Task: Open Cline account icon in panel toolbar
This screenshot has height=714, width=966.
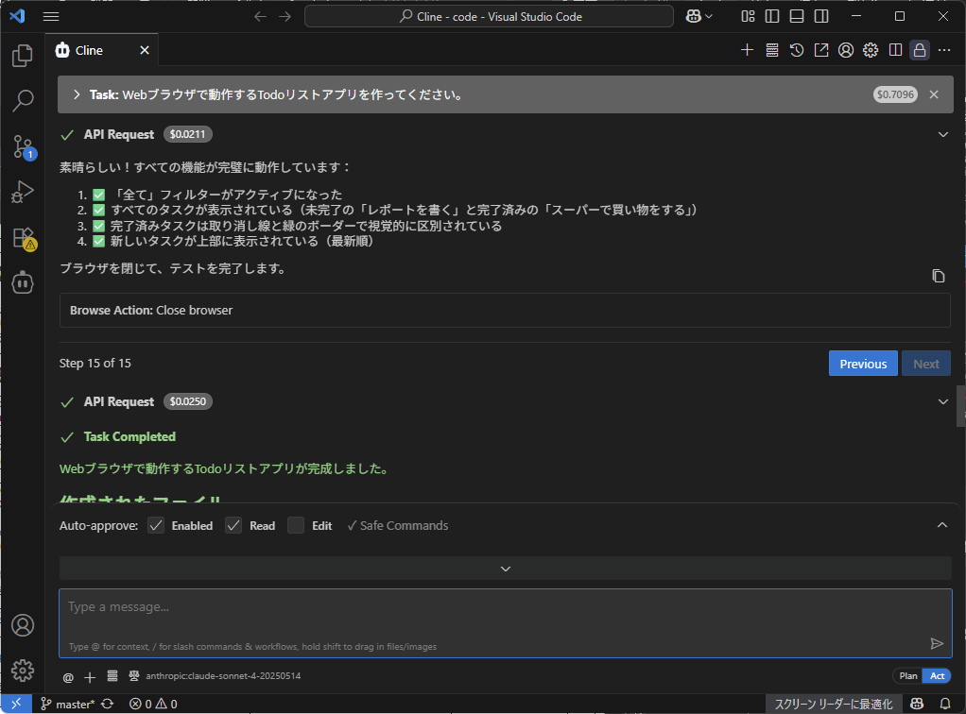Action: (x=846, y=50)
